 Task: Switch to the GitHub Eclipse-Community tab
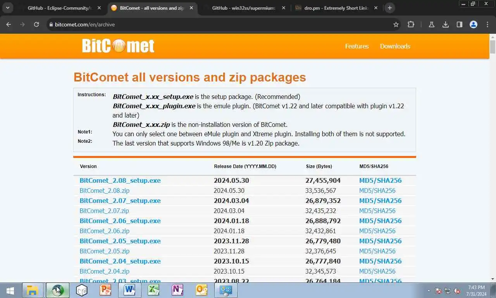click(60, 8)
